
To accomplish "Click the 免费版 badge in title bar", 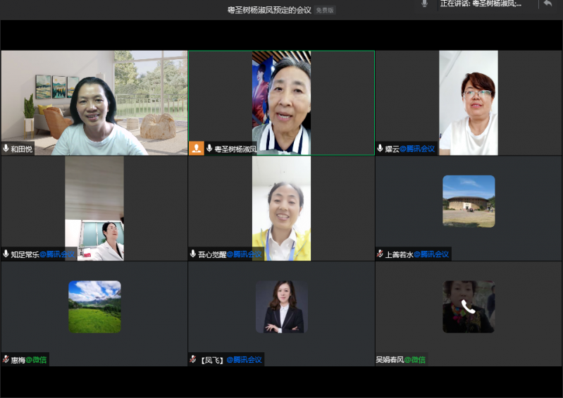I will coord(325,11).
